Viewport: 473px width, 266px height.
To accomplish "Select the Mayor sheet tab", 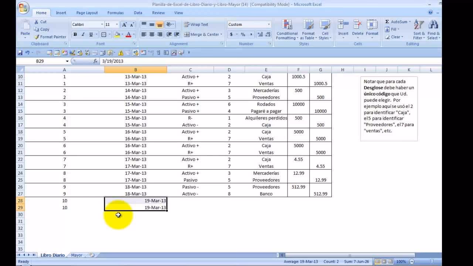I will (x=76, y=255).
